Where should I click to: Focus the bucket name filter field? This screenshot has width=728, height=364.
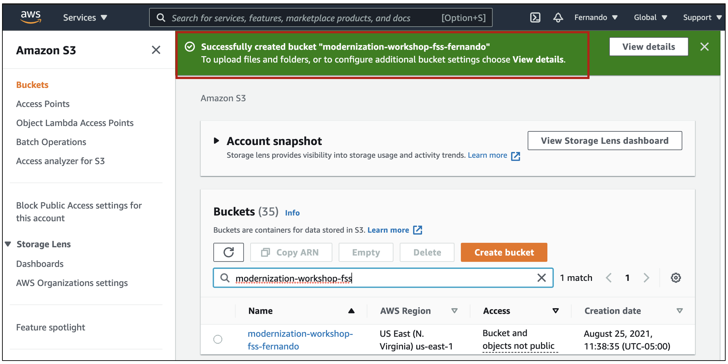383,278
